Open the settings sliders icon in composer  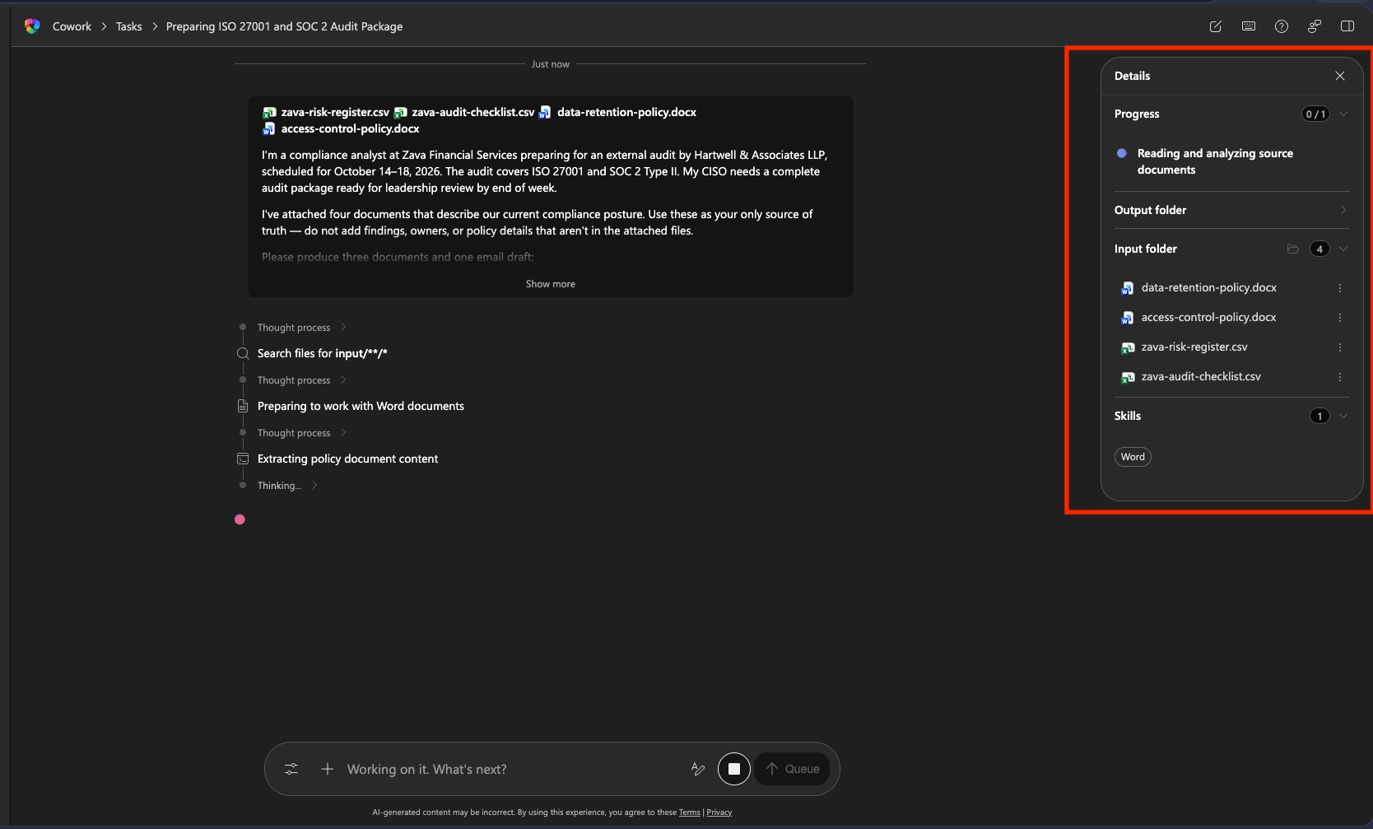(291, 769)
